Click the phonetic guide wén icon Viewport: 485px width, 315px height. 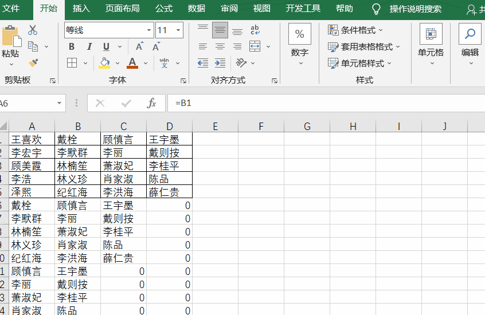click(164, 63)
